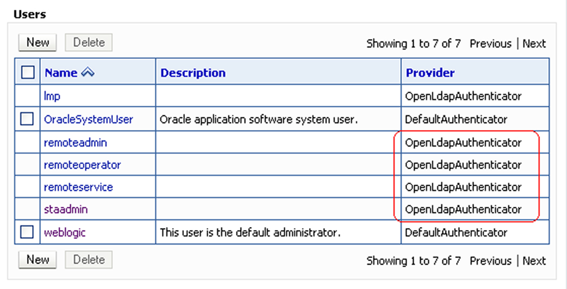
Task: Sort by the Provider column header
Action: pos(430,73)
